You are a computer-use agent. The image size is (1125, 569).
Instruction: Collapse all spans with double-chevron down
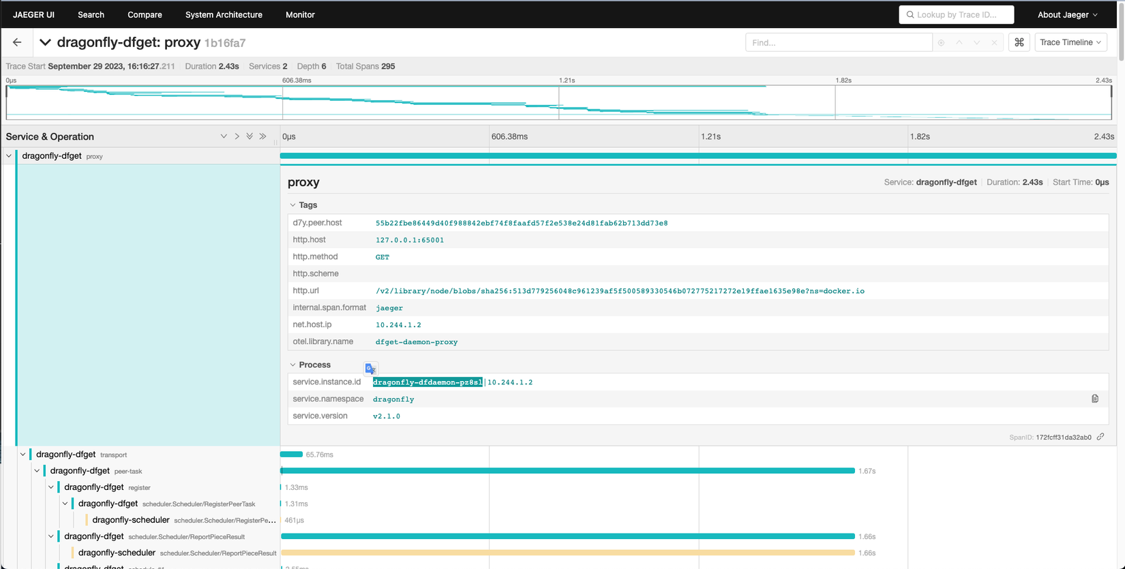[250, 136]
